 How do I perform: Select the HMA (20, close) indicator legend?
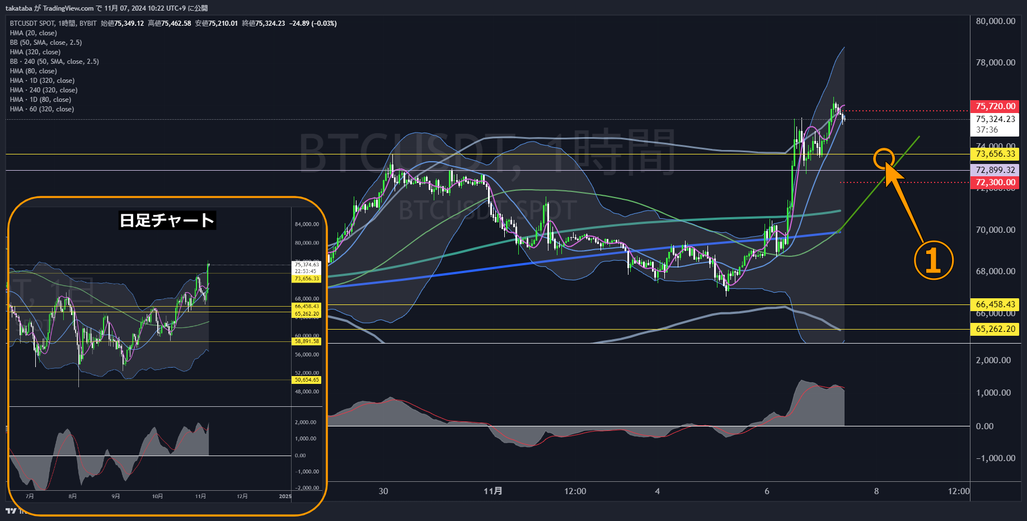[33, 33]
